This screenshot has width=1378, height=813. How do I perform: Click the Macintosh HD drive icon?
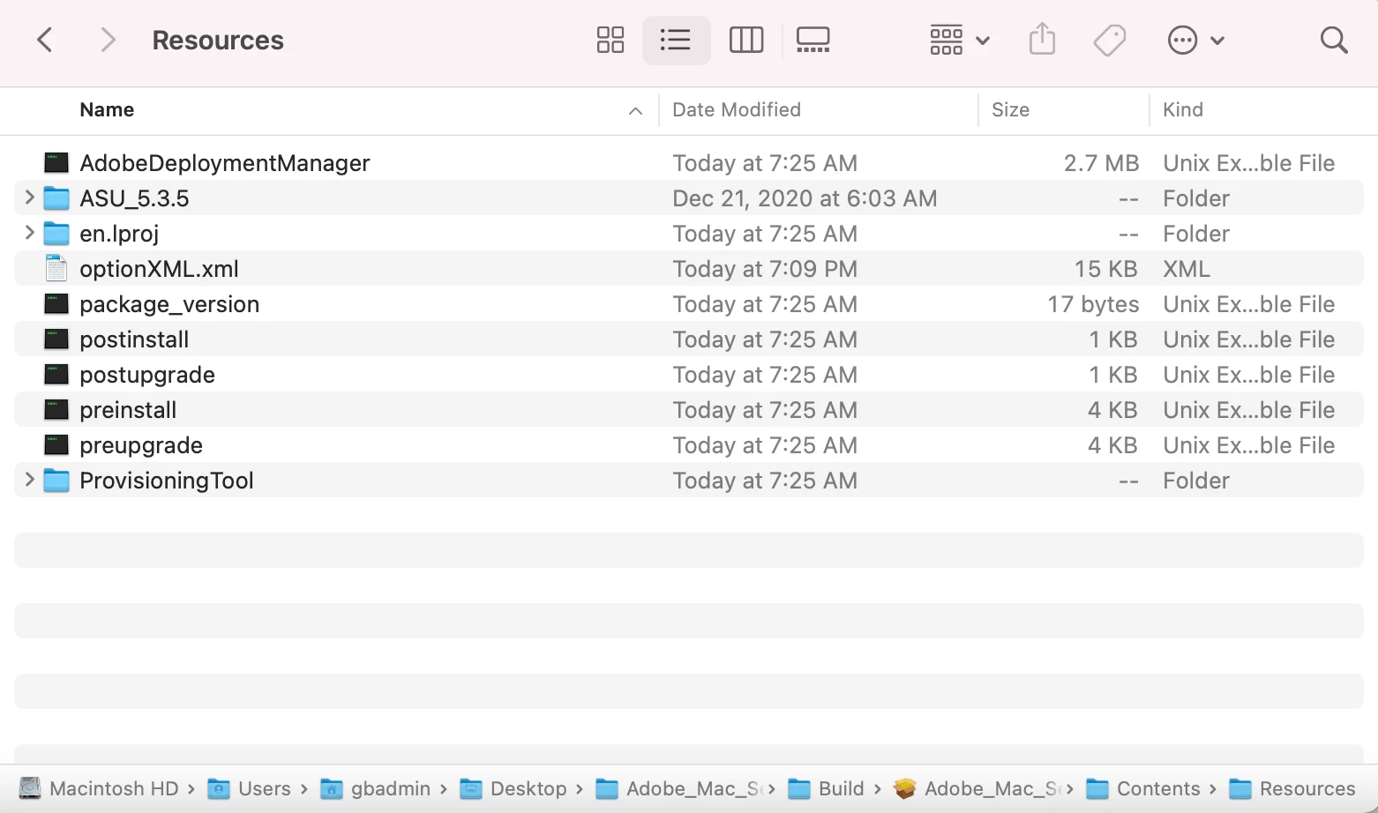point(30,788)
